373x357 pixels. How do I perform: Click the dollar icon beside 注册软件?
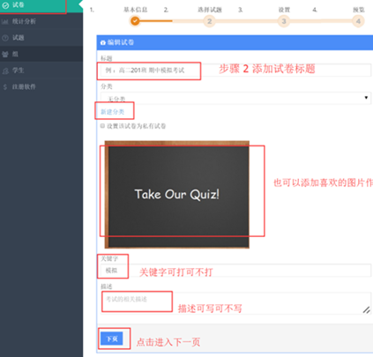pos(5,87)
